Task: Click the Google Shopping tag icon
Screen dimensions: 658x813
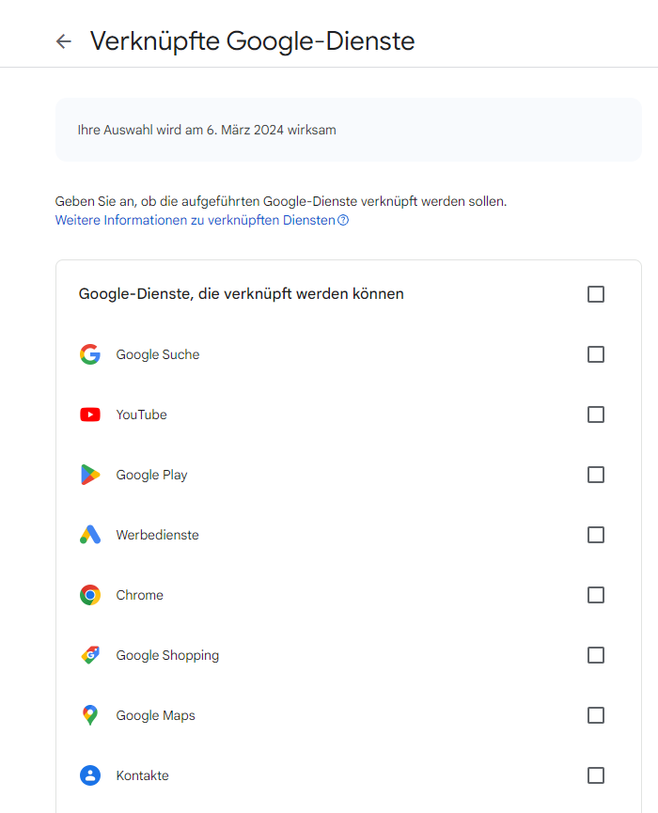Action: click(x=90, y=655)
